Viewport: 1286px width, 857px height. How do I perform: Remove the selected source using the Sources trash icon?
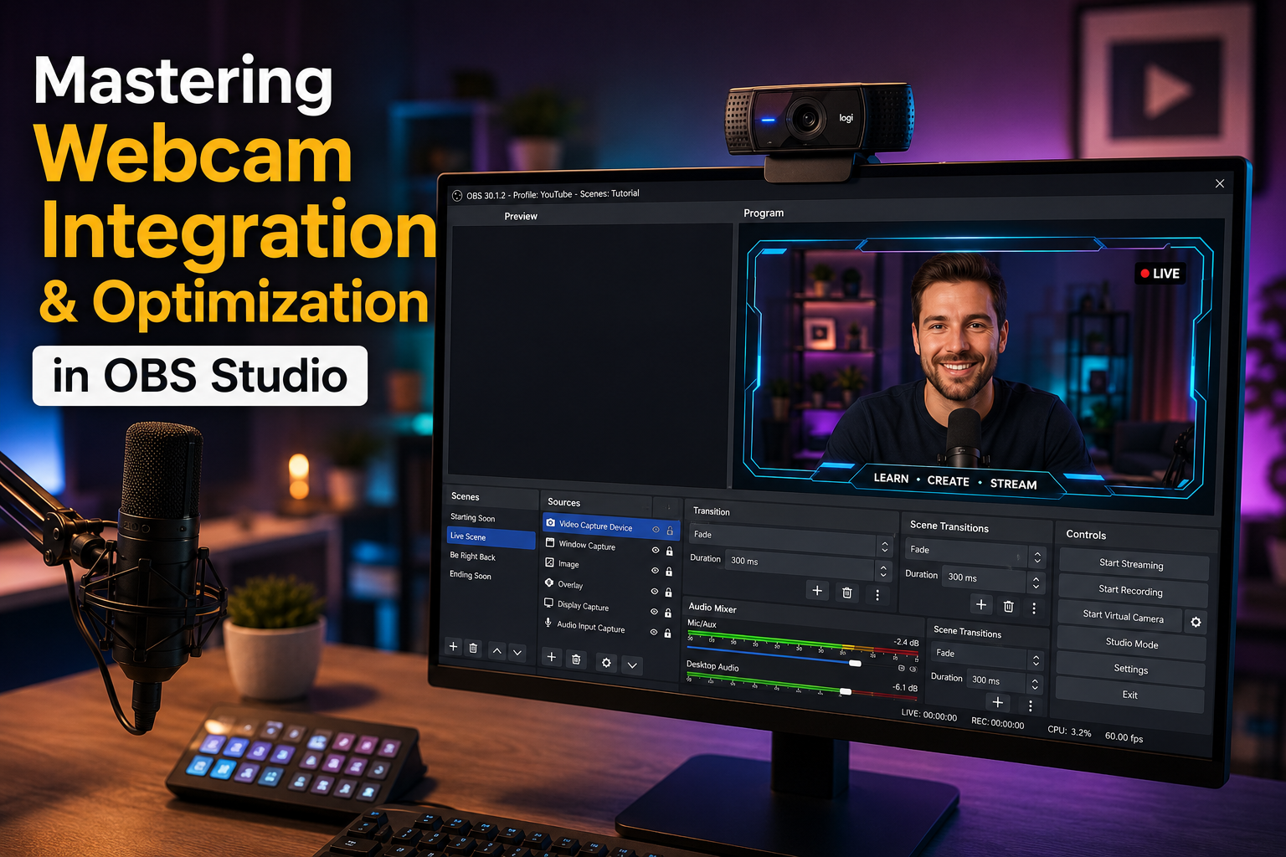576,659
